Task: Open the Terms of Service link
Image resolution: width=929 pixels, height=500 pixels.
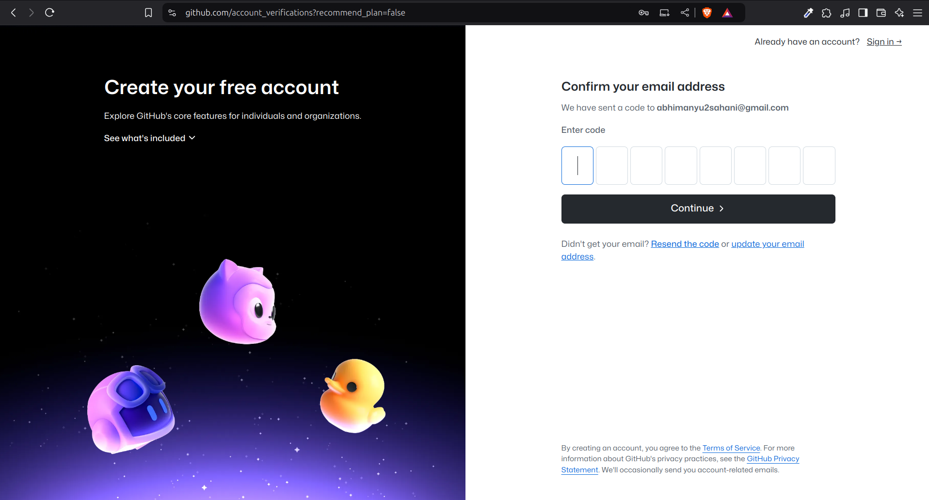Action: pos(731,448)
